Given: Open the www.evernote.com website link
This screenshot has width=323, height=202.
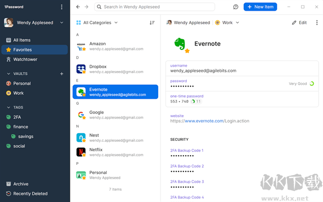Looking at the screenshot, I should (x=204, y=121).
